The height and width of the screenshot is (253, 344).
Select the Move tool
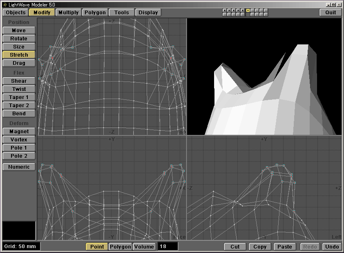(19, 31)
